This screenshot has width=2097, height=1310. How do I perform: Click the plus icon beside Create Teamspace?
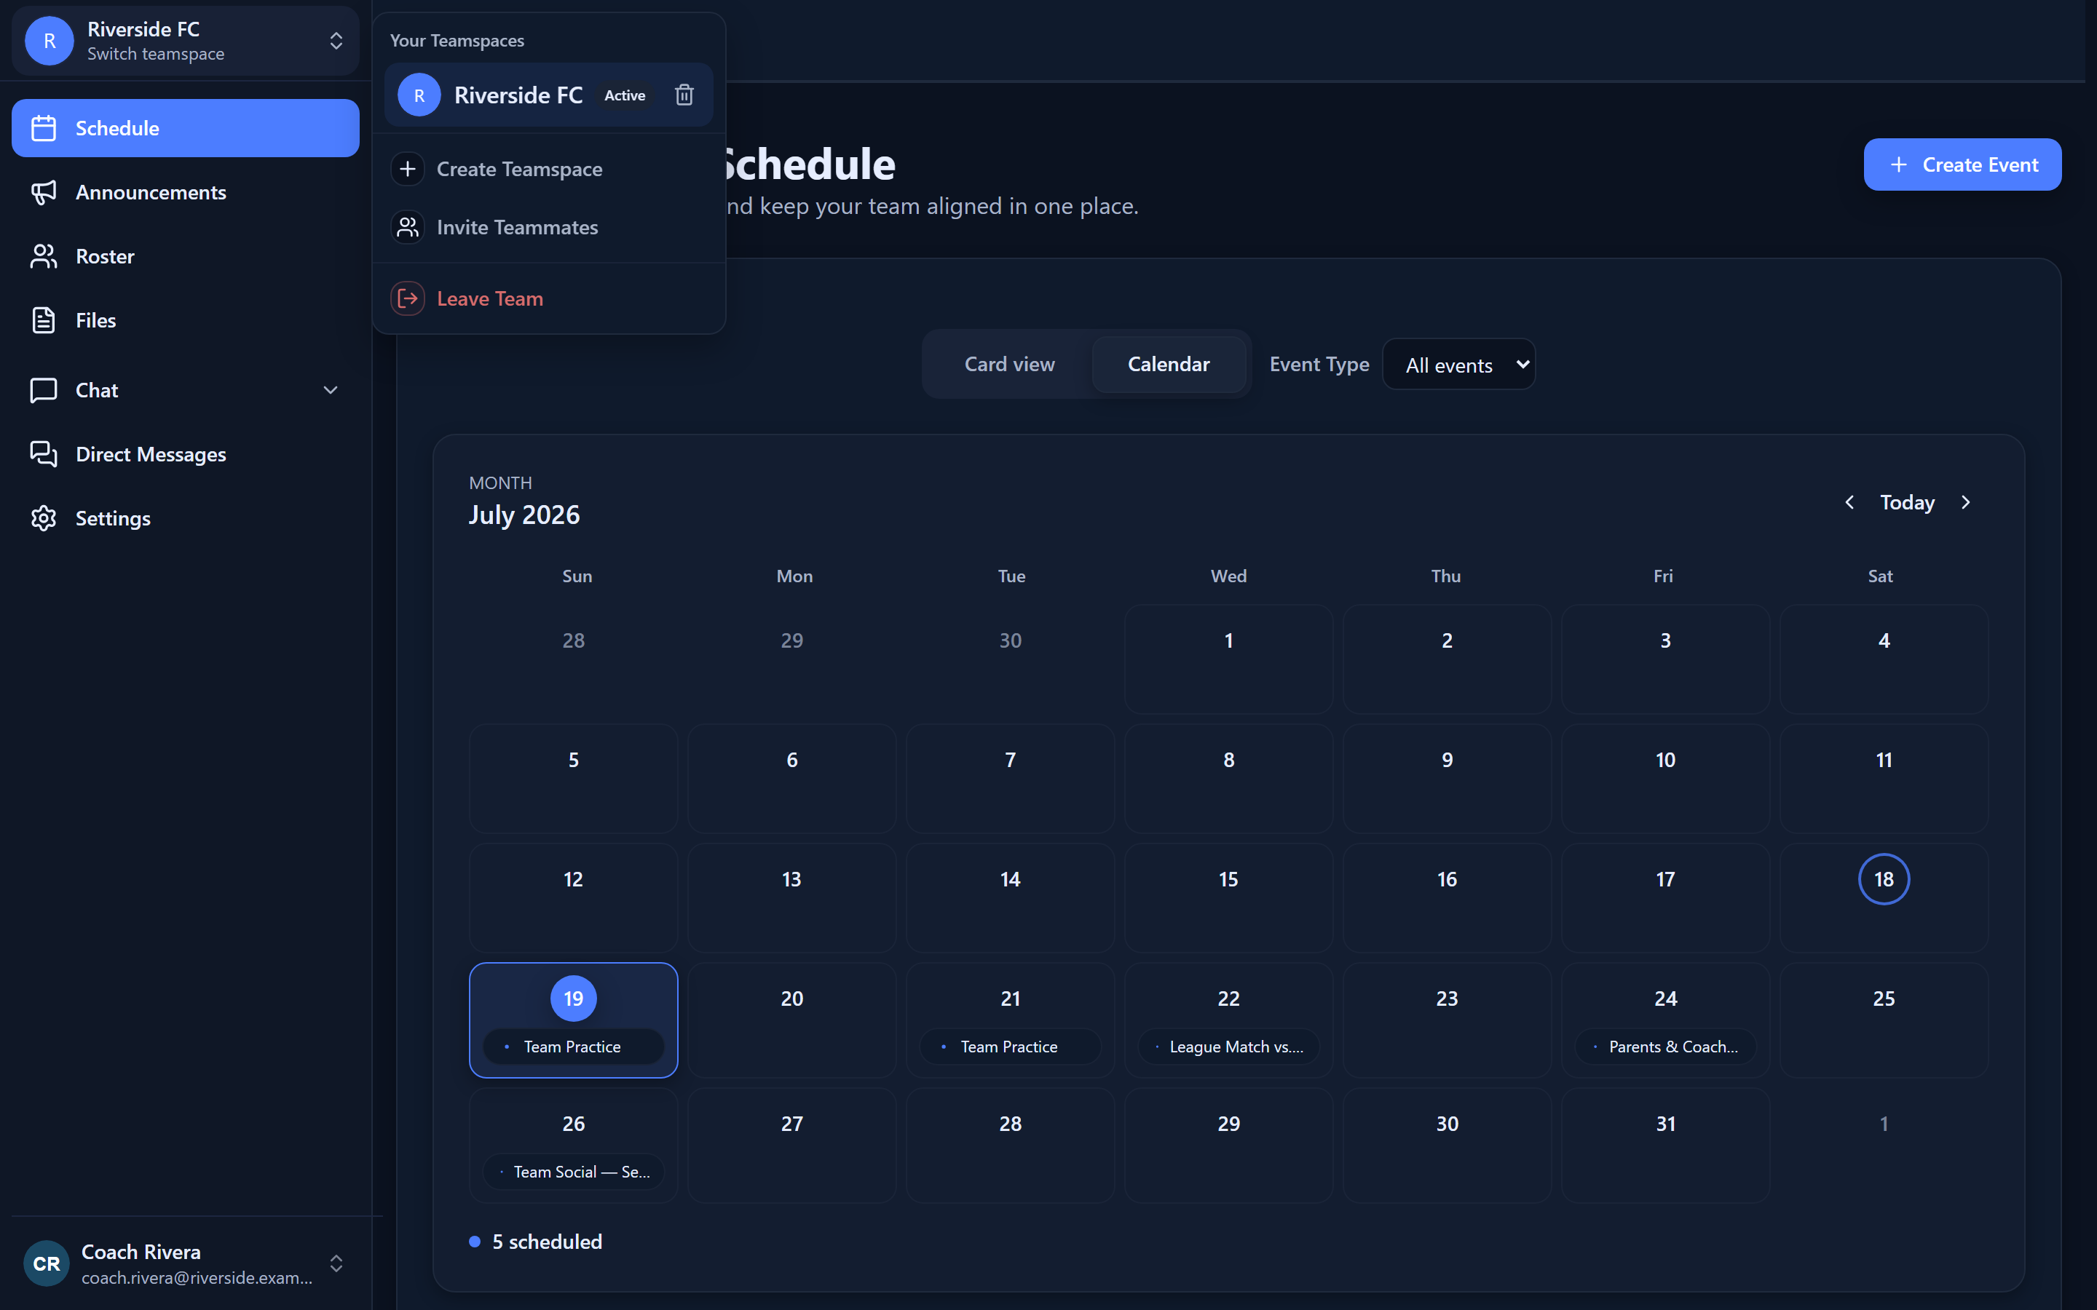coord(407,169)
